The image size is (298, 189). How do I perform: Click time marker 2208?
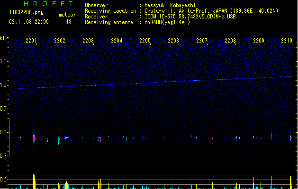(230, 41)
